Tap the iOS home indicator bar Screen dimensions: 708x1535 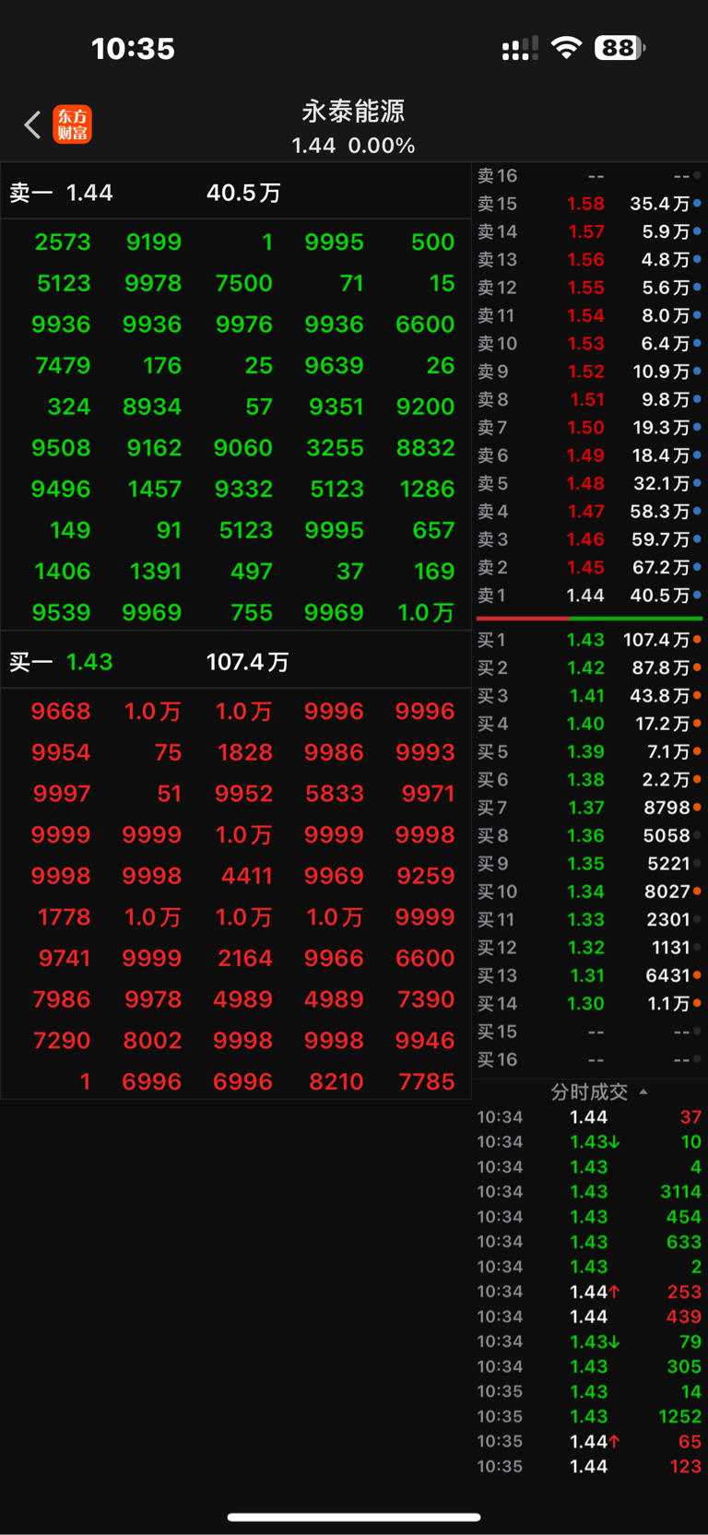click(354, 1517)
